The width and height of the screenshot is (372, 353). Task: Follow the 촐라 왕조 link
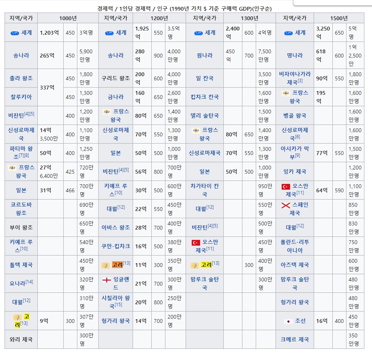tap(21, 78)
